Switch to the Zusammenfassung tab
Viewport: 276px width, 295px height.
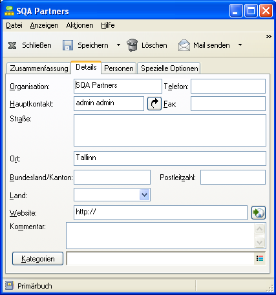(x=39, y=68)
